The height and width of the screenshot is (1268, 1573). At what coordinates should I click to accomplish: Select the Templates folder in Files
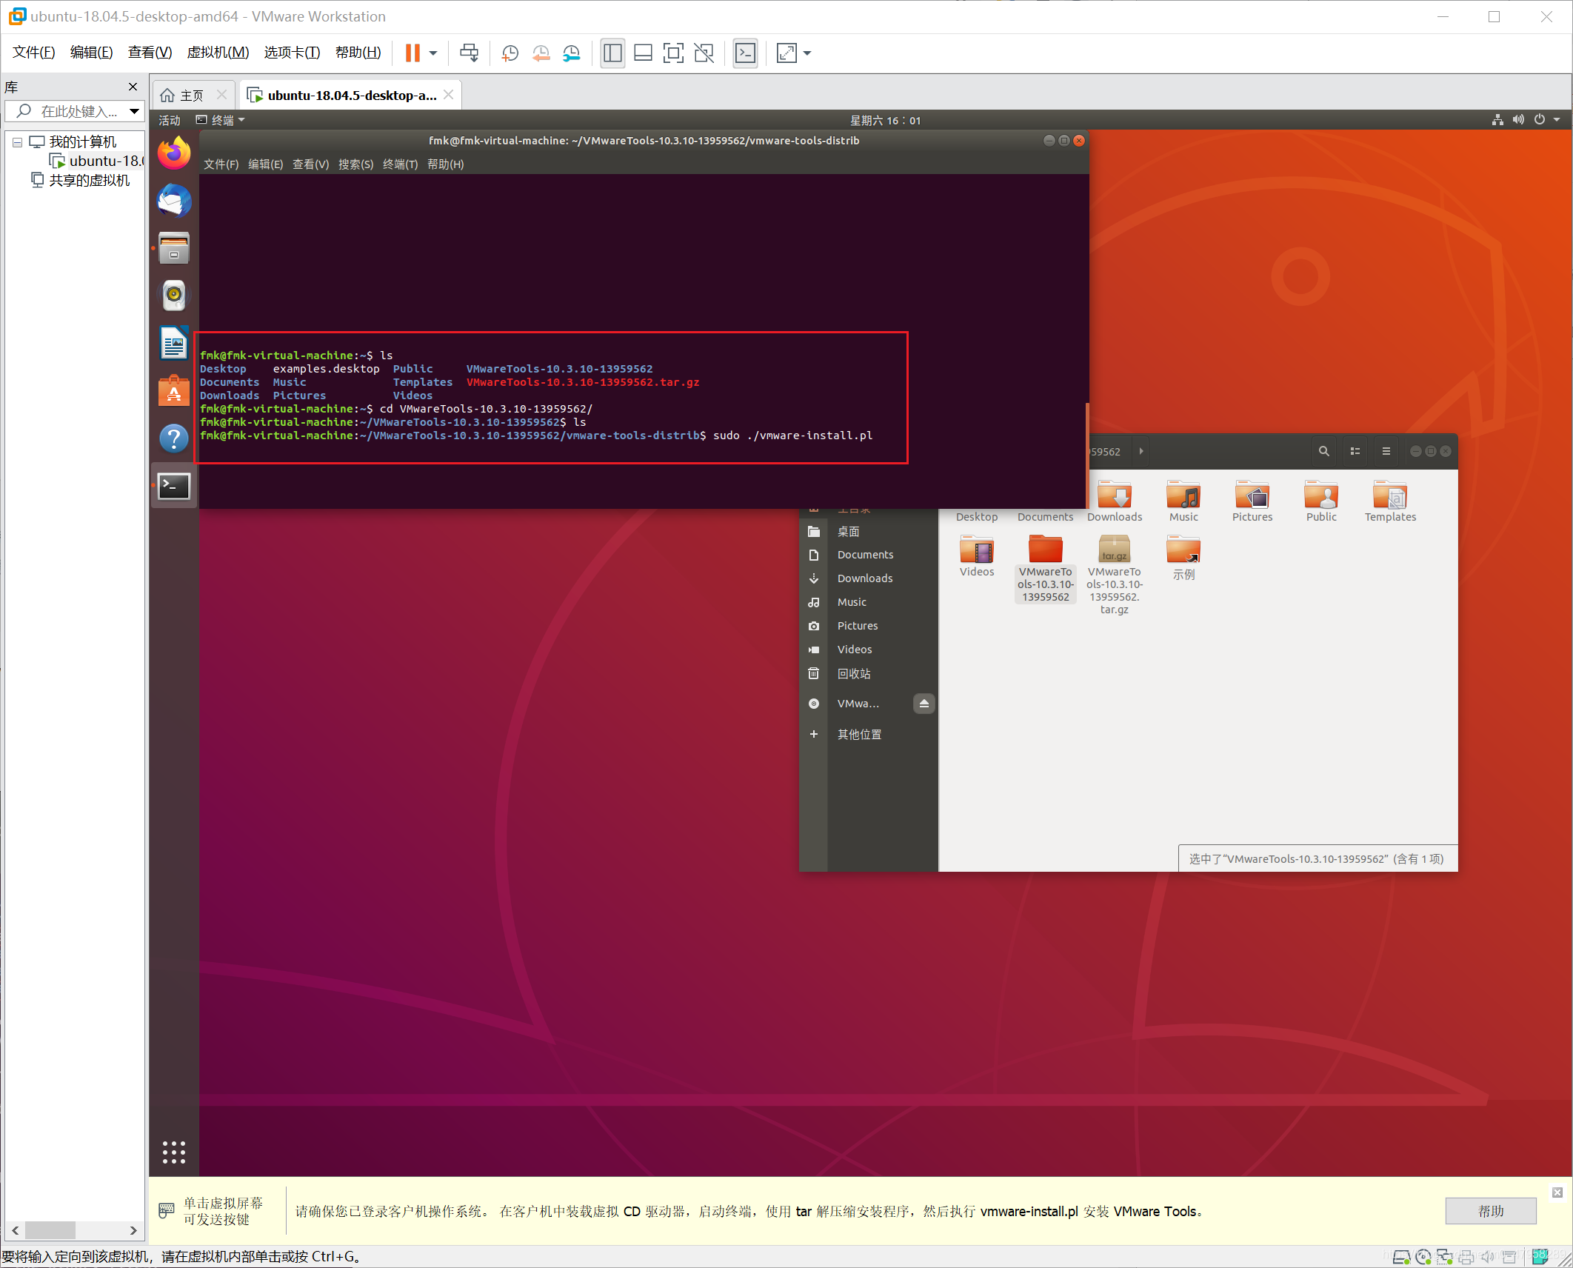(x=1390, y=502)
